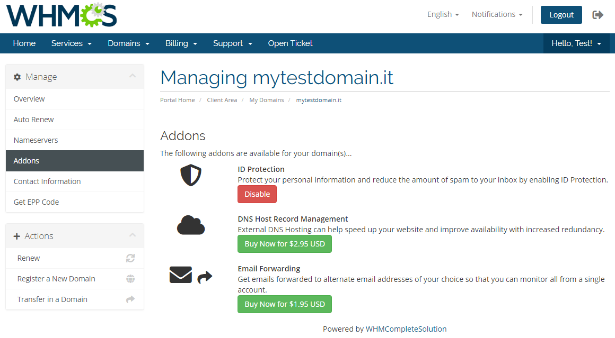615x338 pixels.
Task: Open the Notifications dropdown
Action: click(497, 14)
